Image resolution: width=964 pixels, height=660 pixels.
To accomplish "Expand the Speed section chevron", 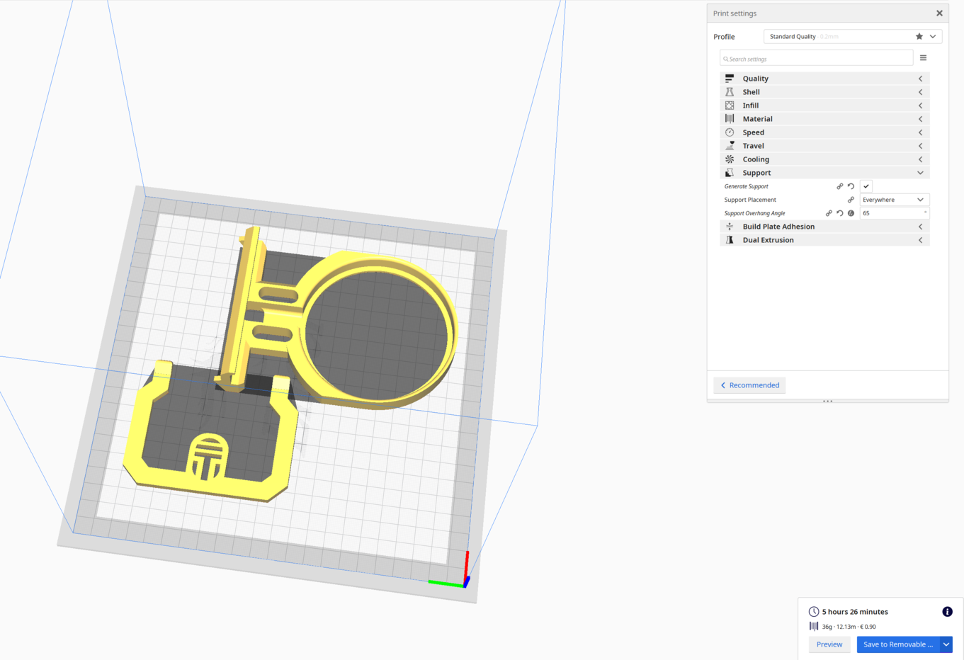I will (x=921, y=132).
